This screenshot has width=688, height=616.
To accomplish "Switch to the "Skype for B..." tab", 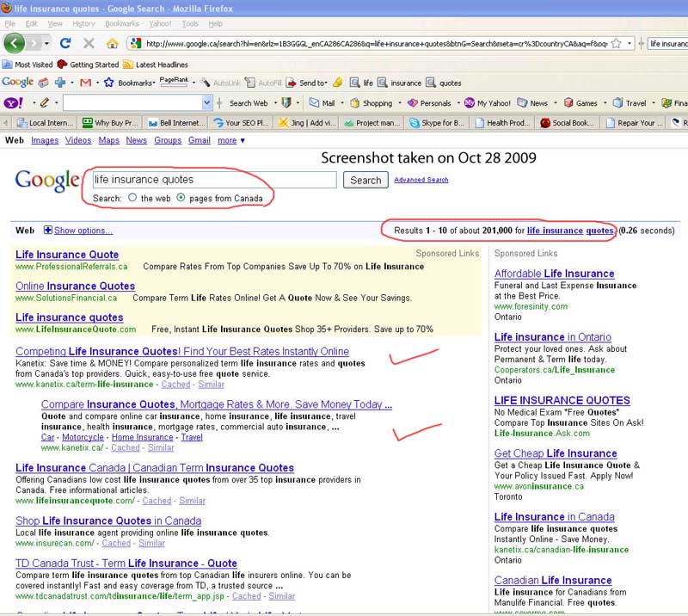I will (439, 123).
